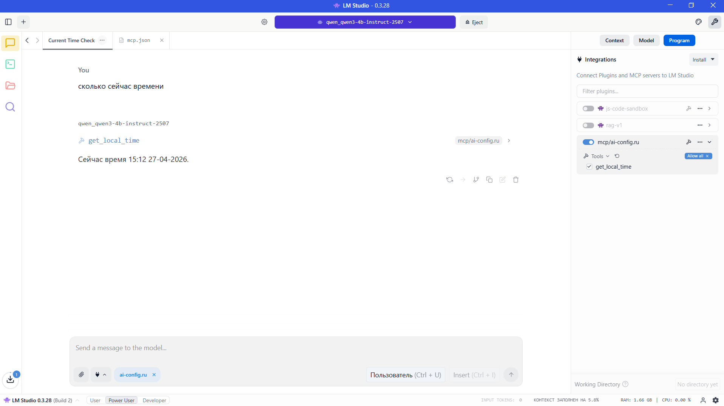Open the appearance palette icon
Screen dimensions: 724x406
click(x=699, y=22)
